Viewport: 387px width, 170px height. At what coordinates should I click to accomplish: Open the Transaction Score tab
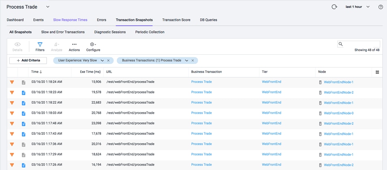tap(176, 20)
